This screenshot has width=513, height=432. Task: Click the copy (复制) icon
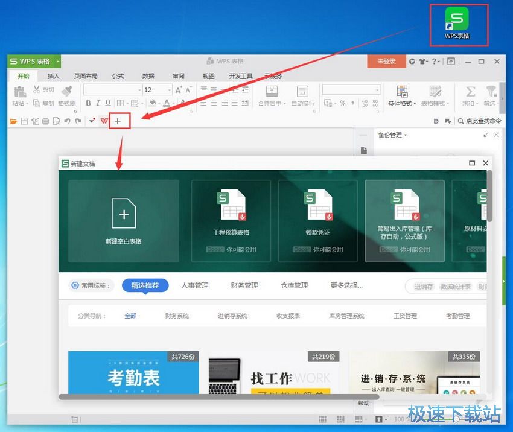[37, 103]
